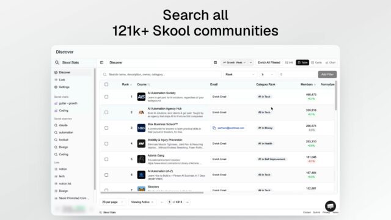
Task: Open Lists in the sidebar
Action: pos(60,80)
